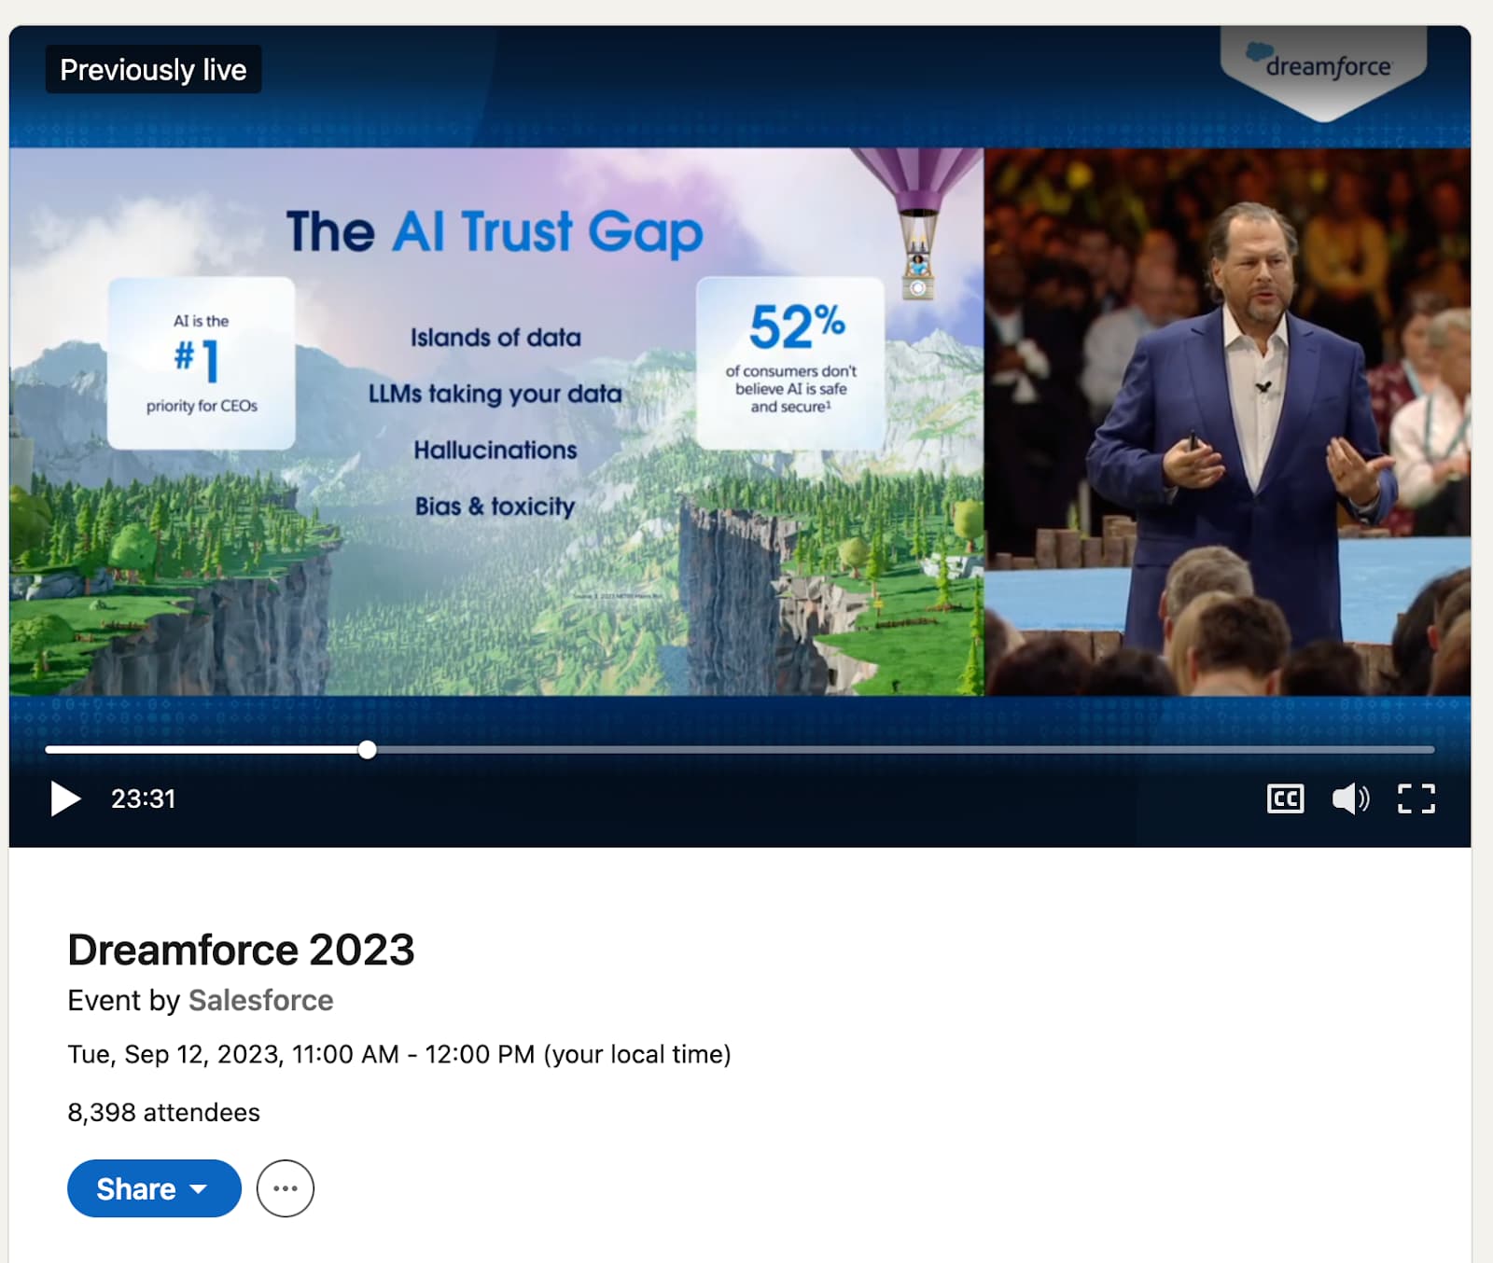
Task: Click the Previously live badge
Action: click(x=153, y=70)
